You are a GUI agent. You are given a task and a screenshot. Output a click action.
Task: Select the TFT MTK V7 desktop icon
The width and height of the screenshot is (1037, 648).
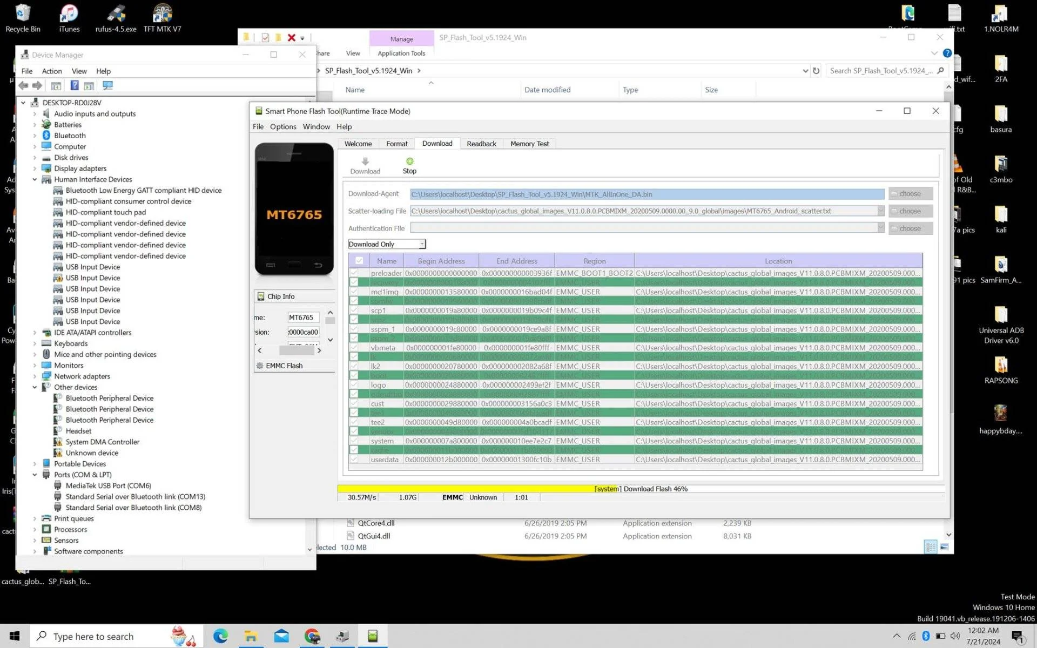[163, 18]
